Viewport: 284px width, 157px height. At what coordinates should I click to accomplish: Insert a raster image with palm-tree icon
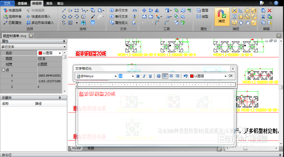[83, 23]
